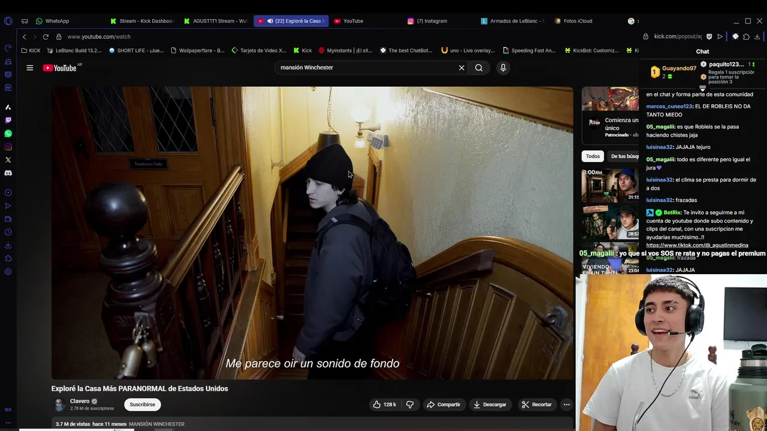
Task: Open the Speeding Fast bookmark
Action: coord(529,50)
